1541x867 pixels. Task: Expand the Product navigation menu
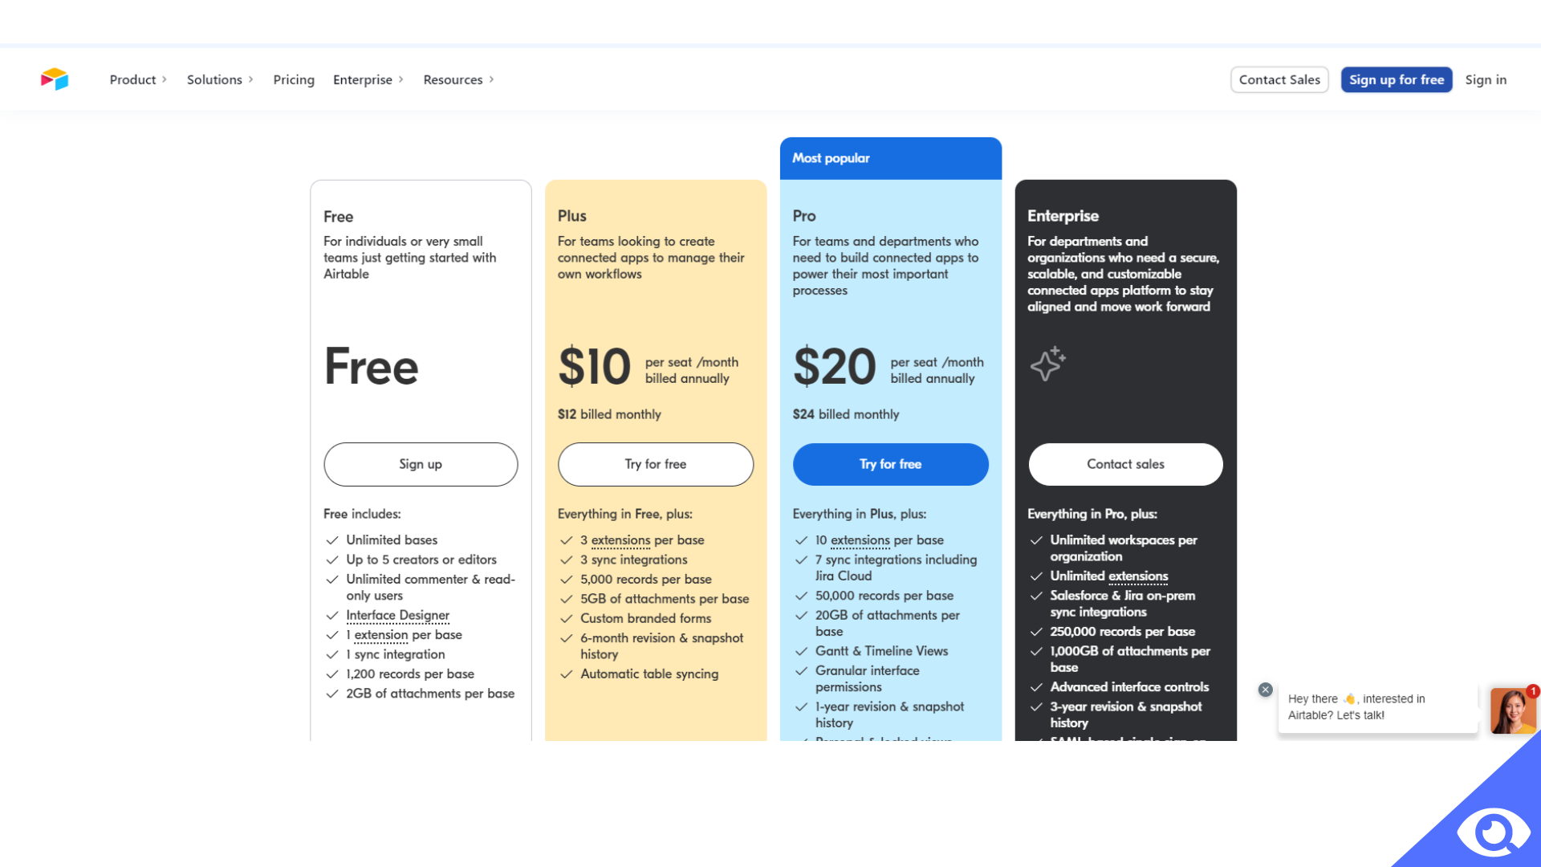(139, 79)
